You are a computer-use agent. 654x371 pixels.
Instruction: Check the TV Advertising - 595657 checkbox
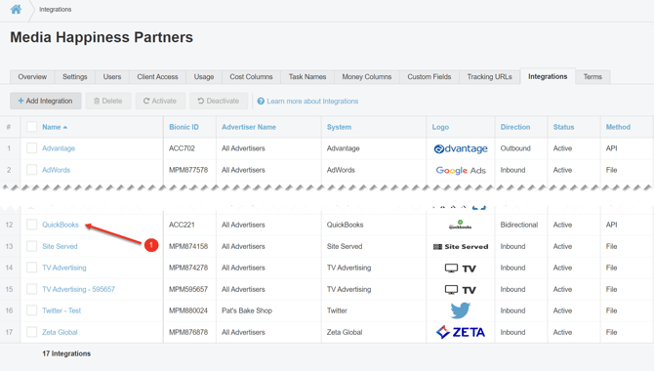point(31,289)
